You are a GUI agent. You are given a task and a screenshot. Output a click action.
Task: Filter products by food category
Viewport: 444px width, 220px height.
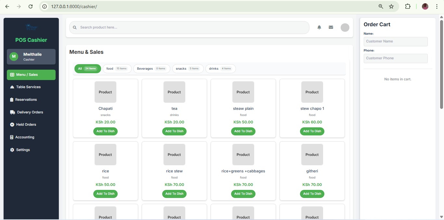click(117, 69)
